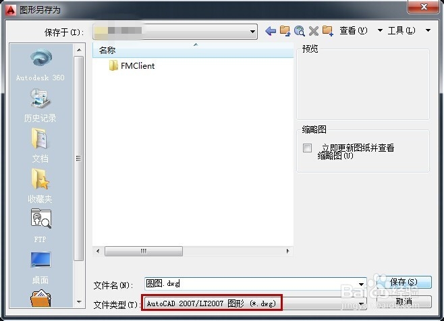Toggle 立即更新图纸并查看缩略图 checkbox
The image size is (444, 321).
(307, 148)
